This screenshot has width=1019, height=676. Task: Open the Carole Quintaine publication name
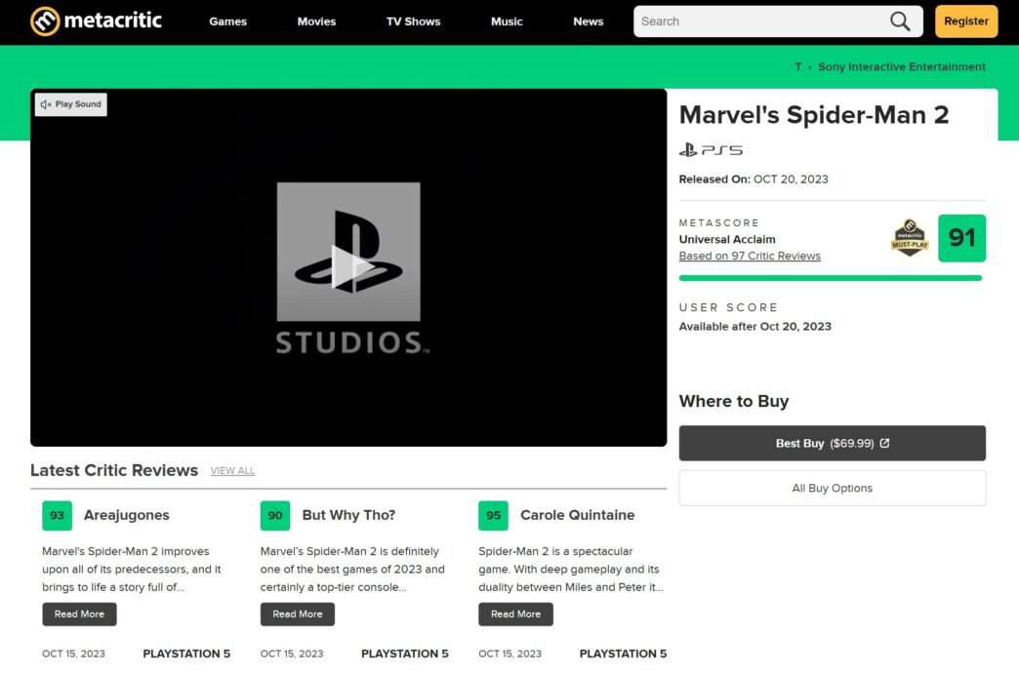(x=578, y=516)
